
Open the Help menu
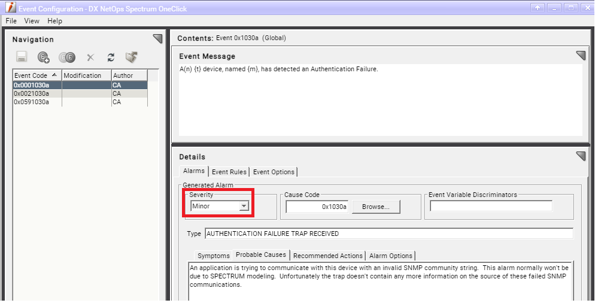[x=54, y=21]
